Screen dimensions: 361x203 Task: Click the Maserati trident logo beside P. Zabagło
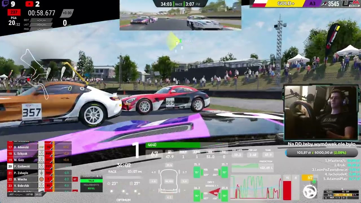(x=41, y=173)
